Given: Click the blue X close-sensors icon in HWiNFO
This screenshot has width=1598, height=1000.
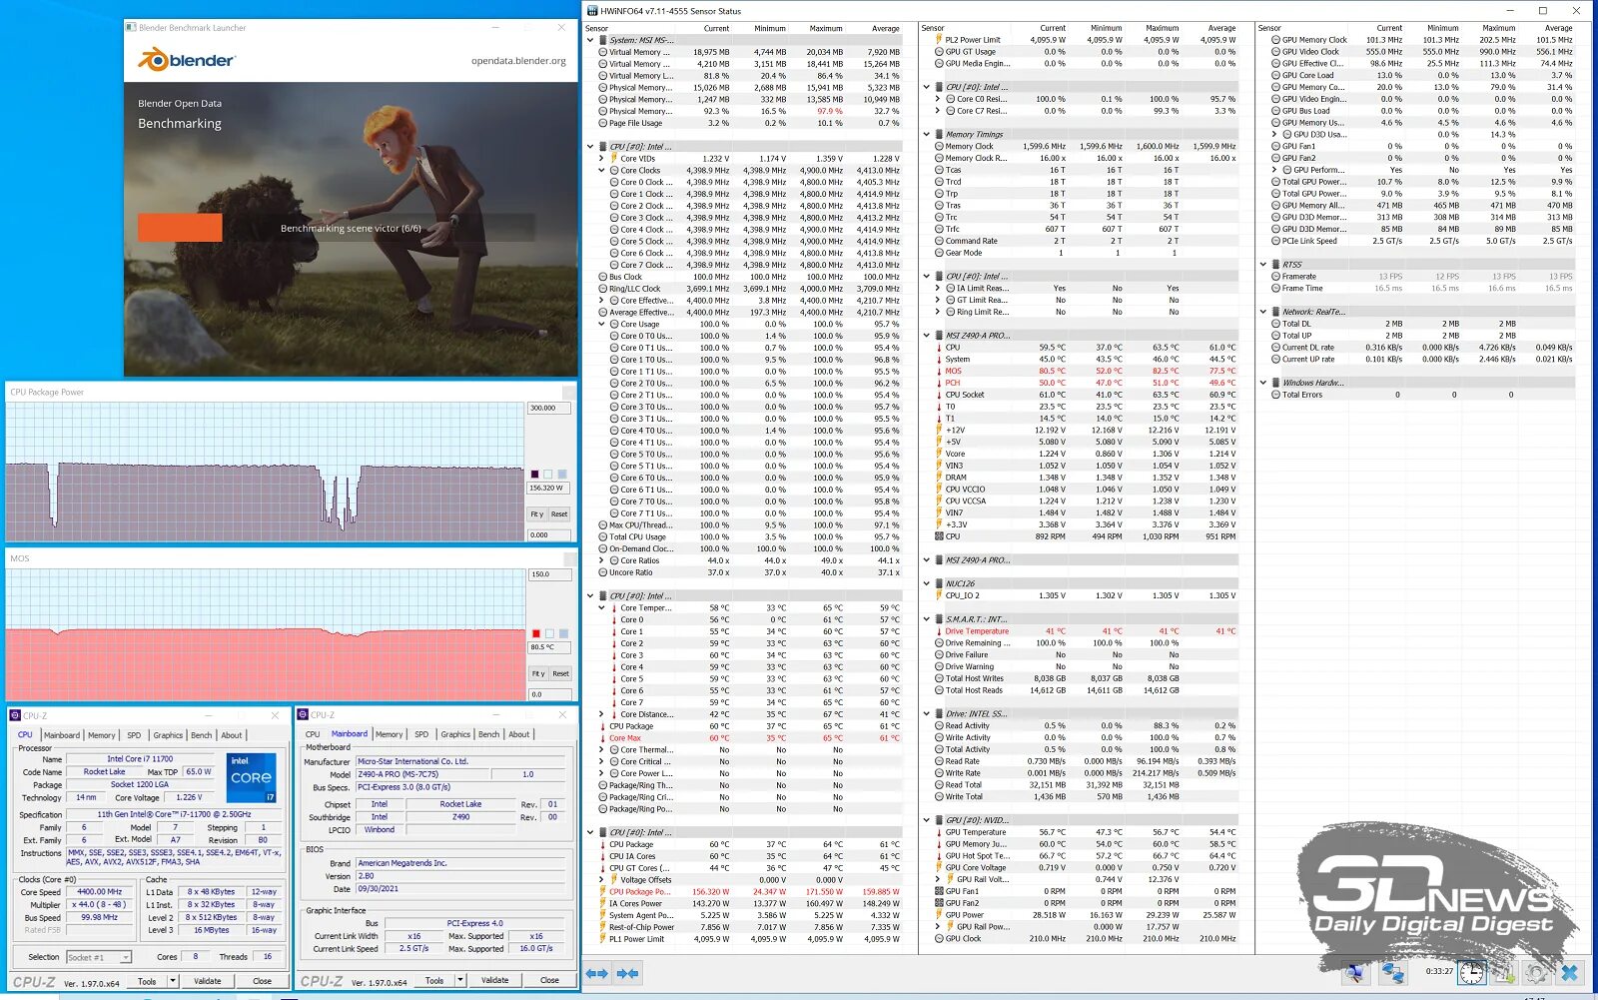Looking at the screenshot, I should click(x=1570, y=973).
